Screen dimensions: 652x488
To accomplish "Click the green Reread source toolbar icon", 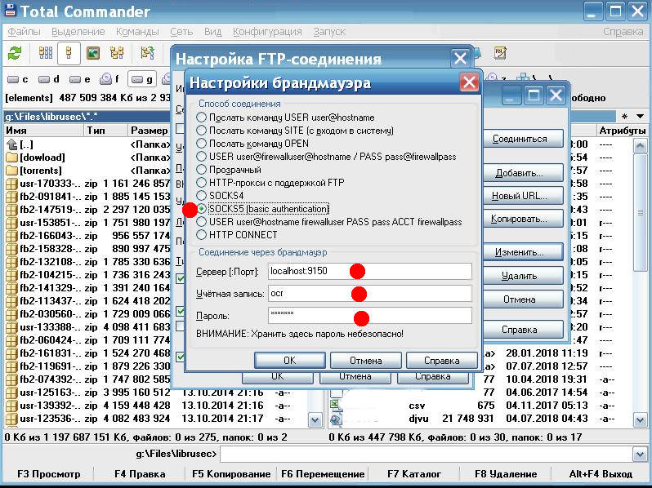I will coord(15,53).
